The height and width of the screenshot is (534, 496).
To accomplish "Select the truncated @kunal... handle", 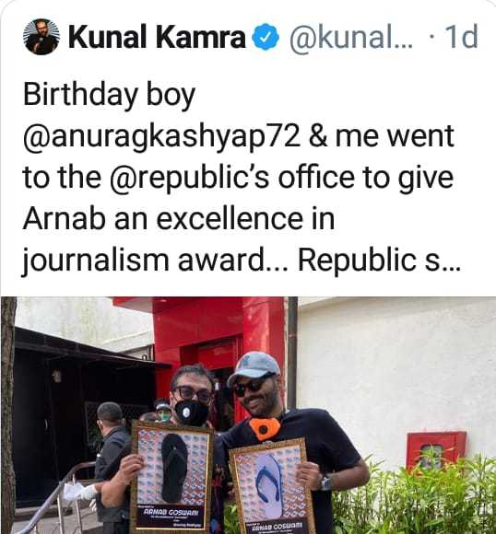I will tap(351, 38).
